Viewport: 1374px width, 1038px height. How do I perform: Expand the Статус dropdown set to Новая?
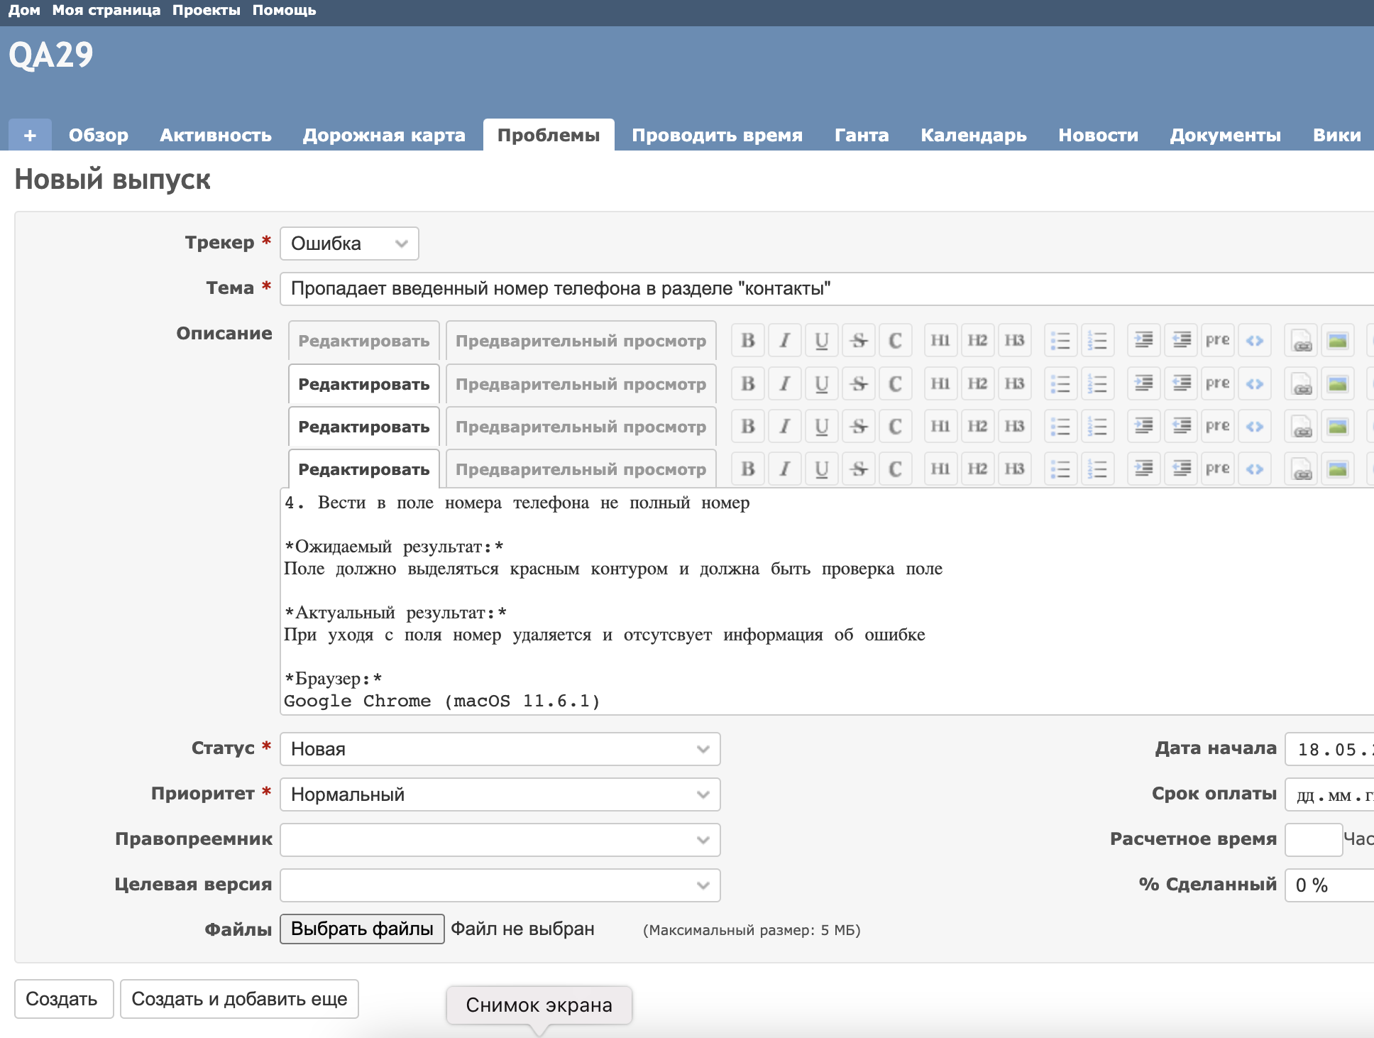[500, 749]
